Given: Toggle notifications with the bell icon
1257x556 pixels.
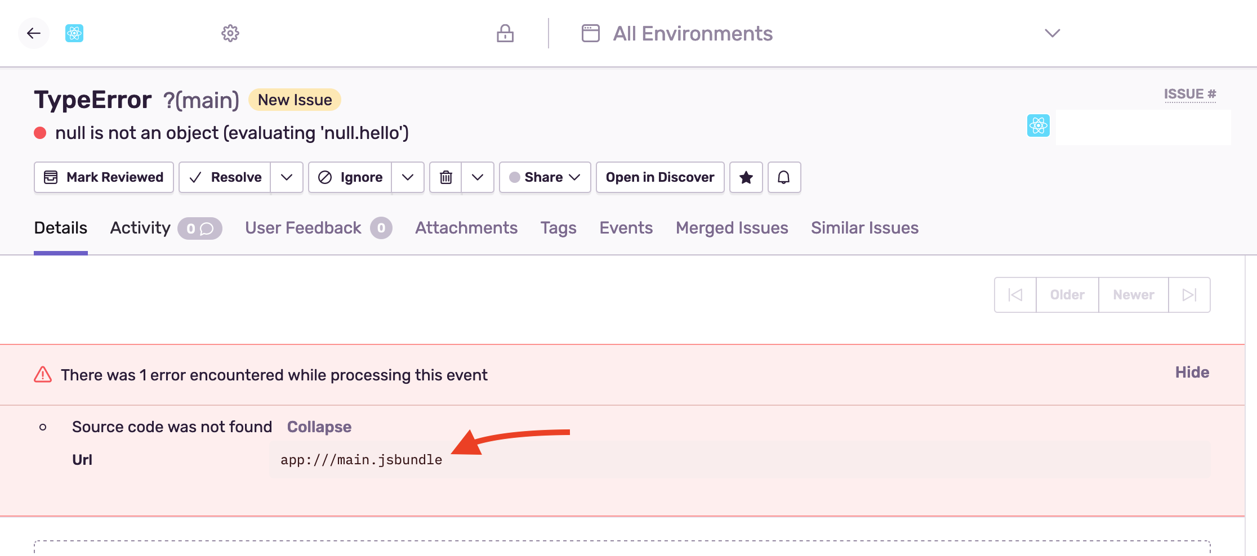Looking at the screenshot, I should pos(784,177).
